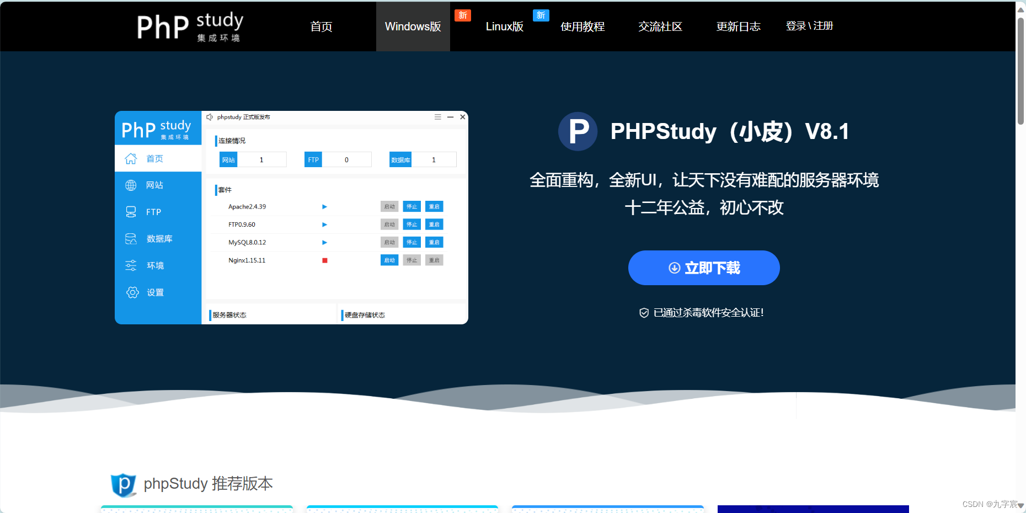Click the 停止 button for Apache2.4.39

(x=412, y=207)
